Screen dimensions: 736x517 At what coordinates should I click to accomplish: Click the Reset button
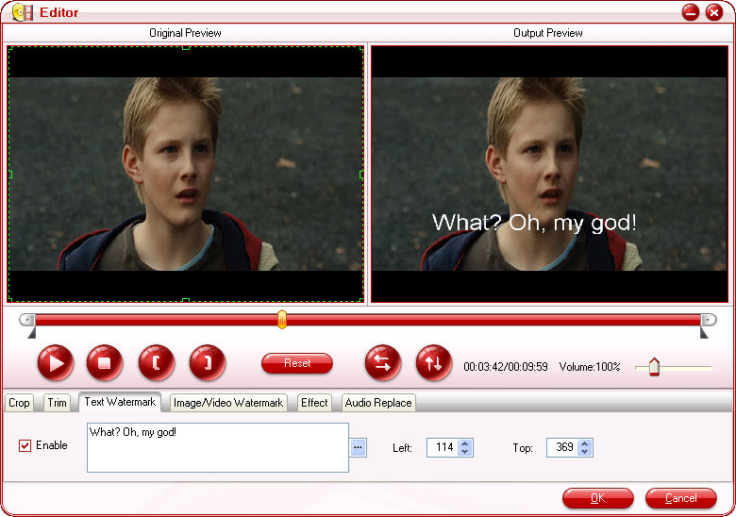click(x=297, y=363)
